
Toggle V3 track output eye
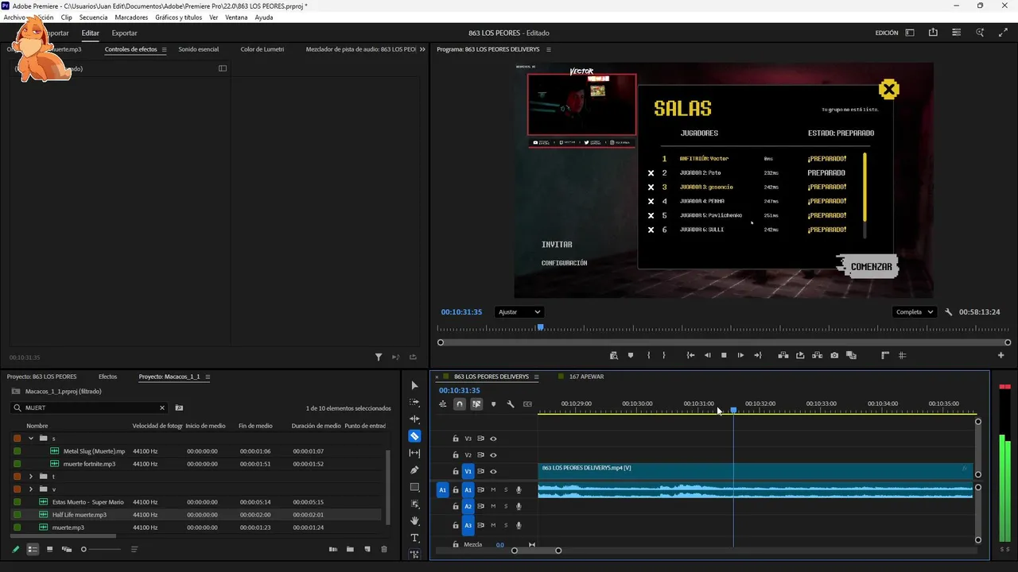(493, 439)
